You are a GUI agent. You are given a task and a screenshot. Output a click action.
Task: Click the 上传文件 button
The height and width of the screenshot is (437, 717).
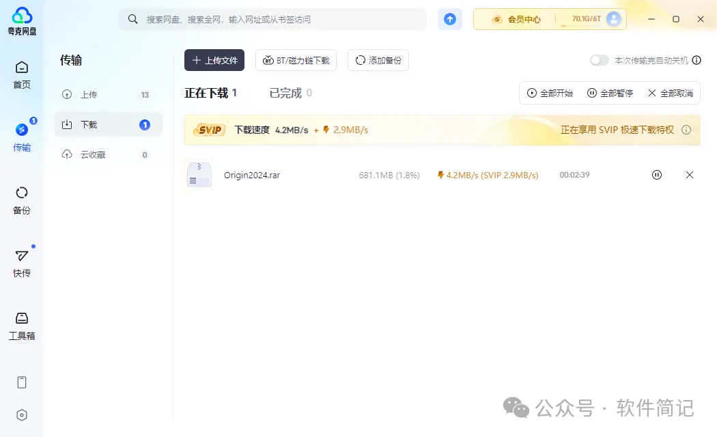(214, 60)
